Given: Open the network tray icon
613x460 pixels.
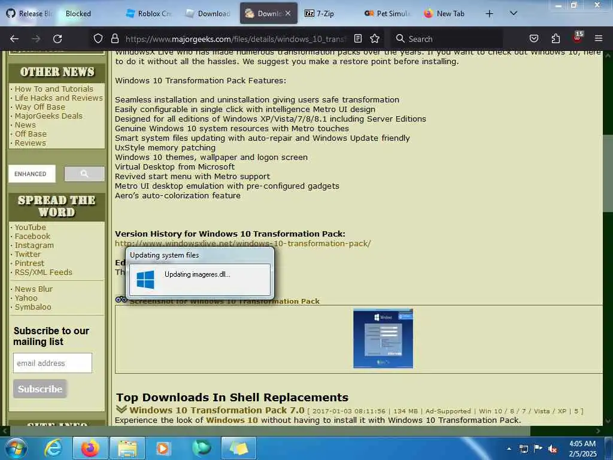Looking at the screenshot, I should tap(523, 449).
